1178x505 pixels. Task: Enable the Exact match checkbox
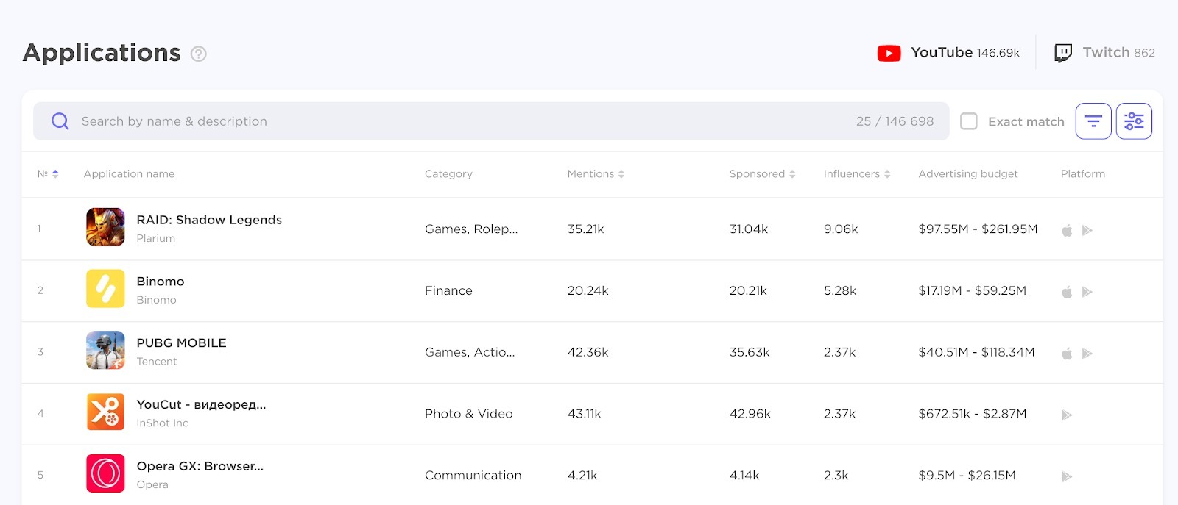[970, 121]
